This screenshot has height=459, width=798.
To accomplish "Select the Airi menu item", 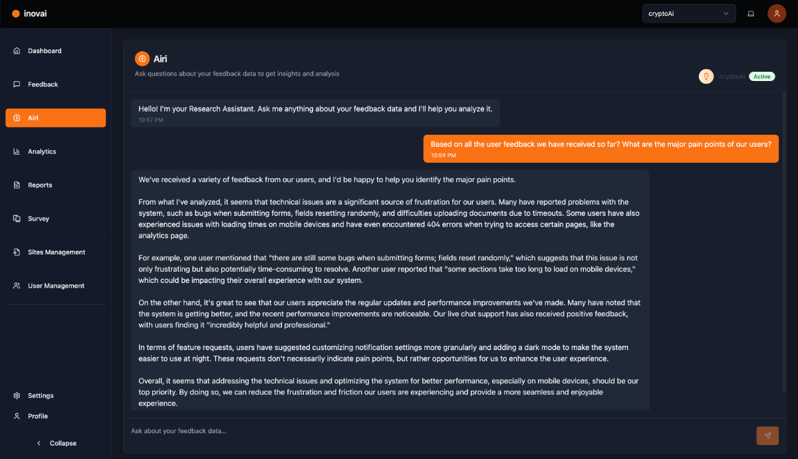I will pyautogui.click(x=55, y=118).
